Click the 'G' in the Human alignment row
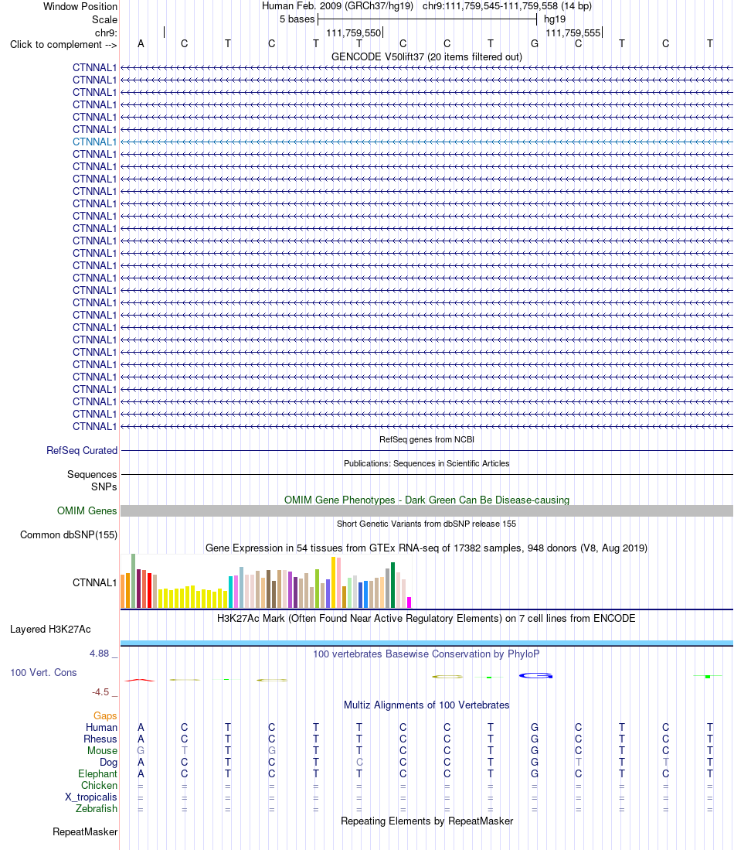This screenshot has height=850, width=734. (535, 727)
